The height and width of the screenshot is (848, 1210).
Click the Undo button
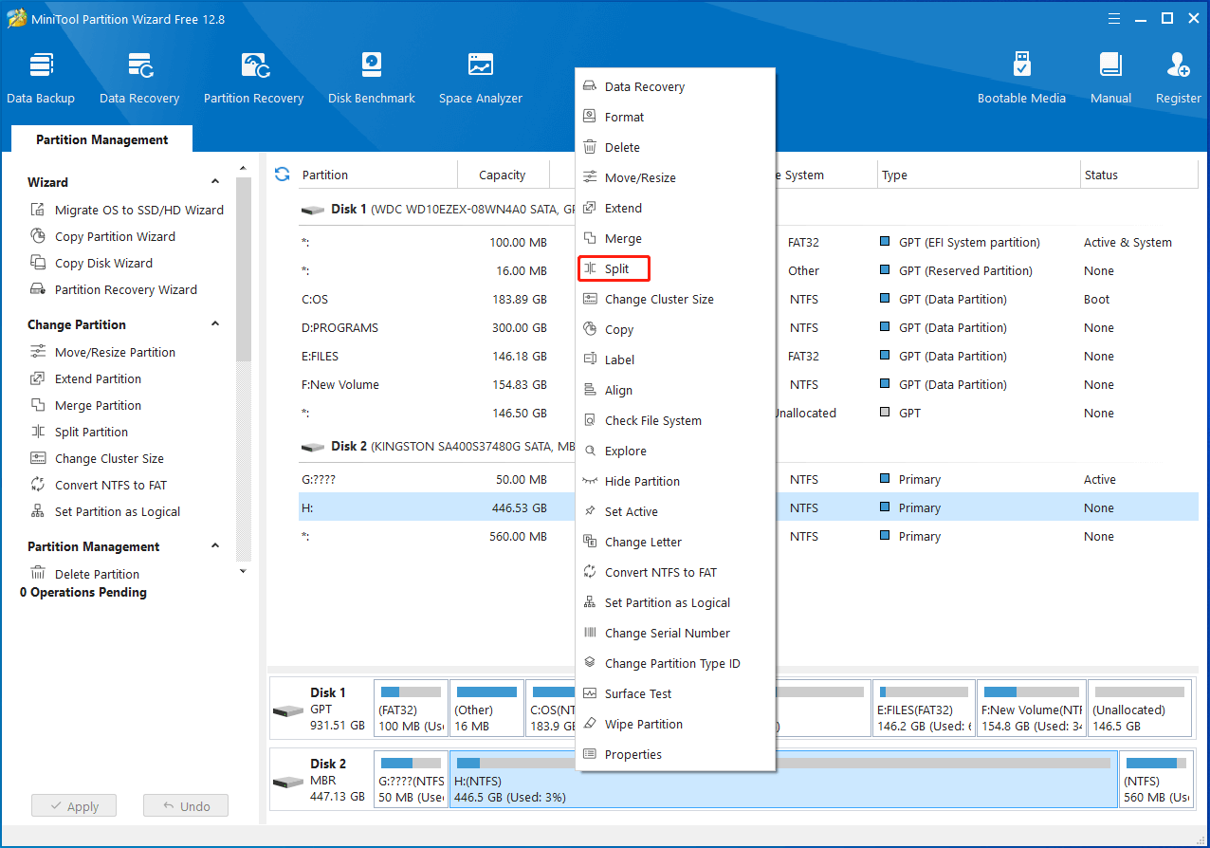186,806
